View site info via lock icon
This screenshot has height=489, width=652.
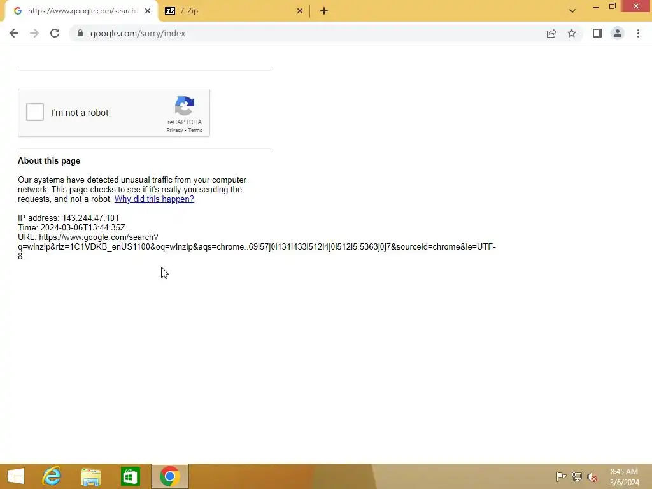(80, 33)
